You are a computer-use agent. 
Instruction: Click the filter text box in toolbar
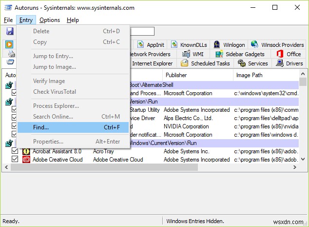click(142, 31)
